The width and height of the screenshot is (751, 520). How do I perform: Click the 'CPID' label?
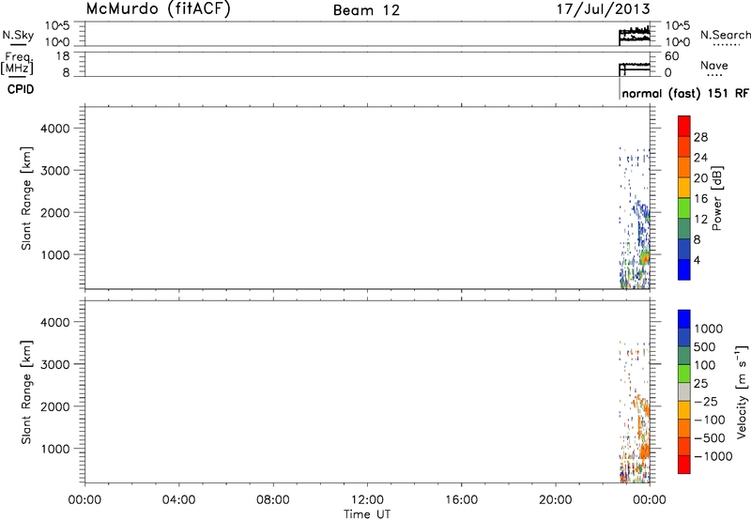(20, 89)
